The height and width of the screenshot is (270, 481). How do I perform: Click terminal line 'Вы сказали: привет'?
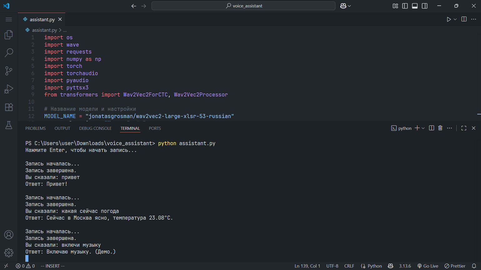click(x=52, y=177)
